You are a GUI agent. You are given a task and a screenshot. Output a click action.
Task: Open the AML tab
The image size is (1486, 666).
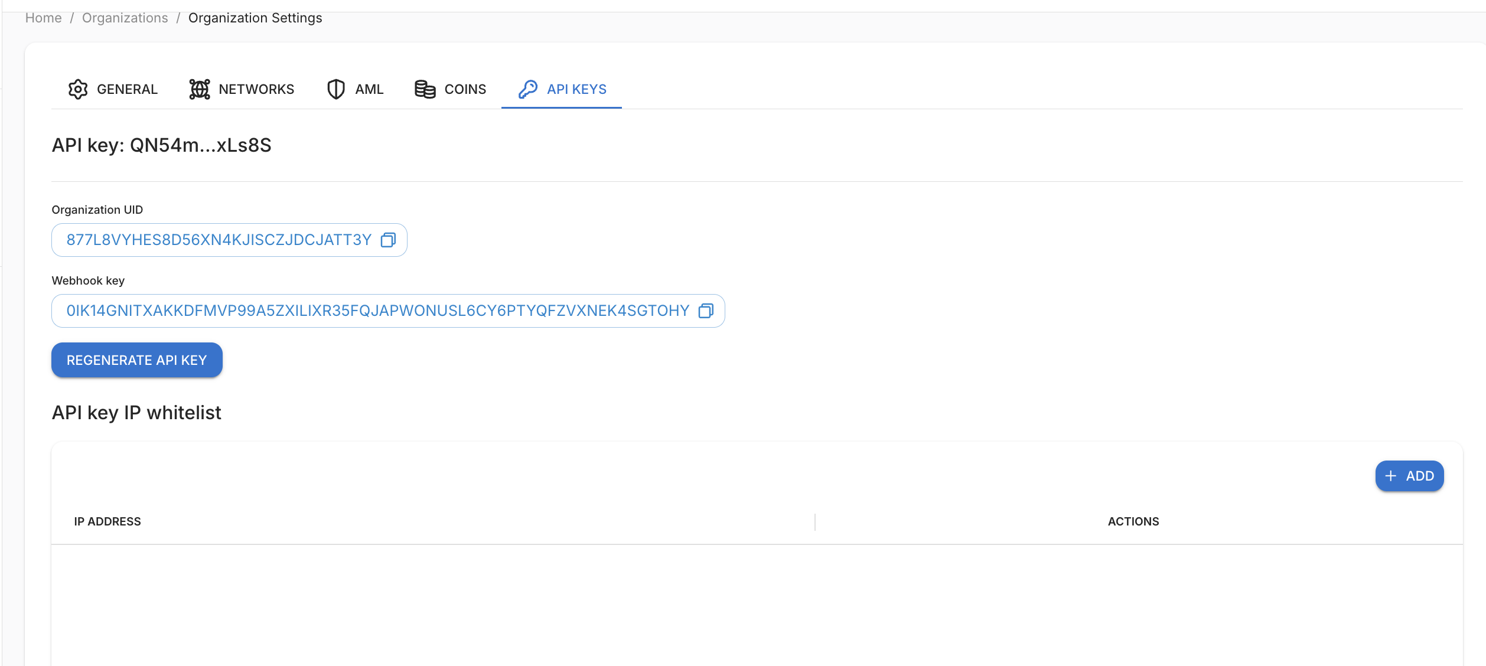[x=356, y=89]
